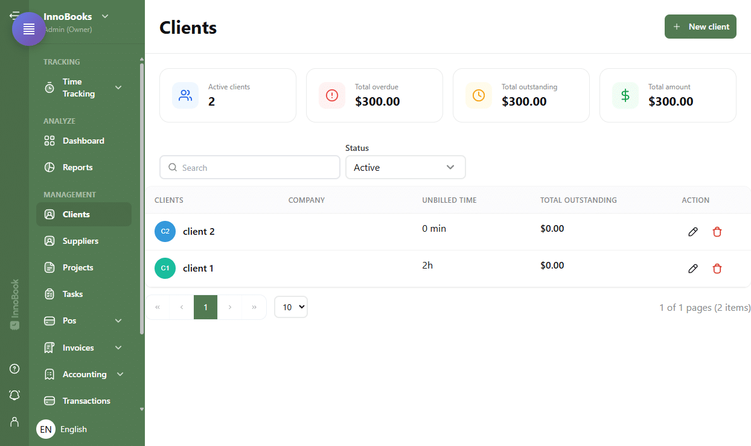751x446 pixels.
Task: Click the Tasks checklist icon
Action: 50,294
